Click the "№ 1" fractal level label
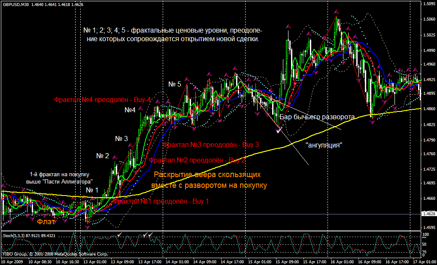The image size is (437, 265). point(92,190)
